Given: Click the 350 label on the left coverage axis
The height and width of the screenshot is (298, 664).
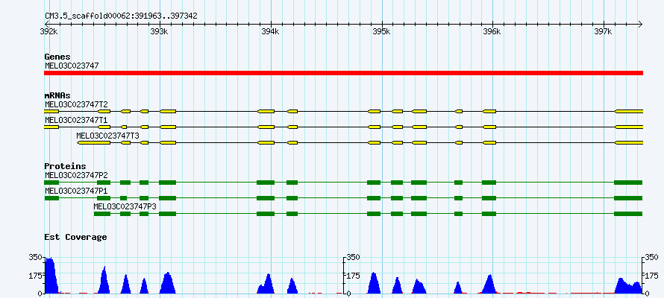Looking at the screenshot, I should click(x=35, y=257).
